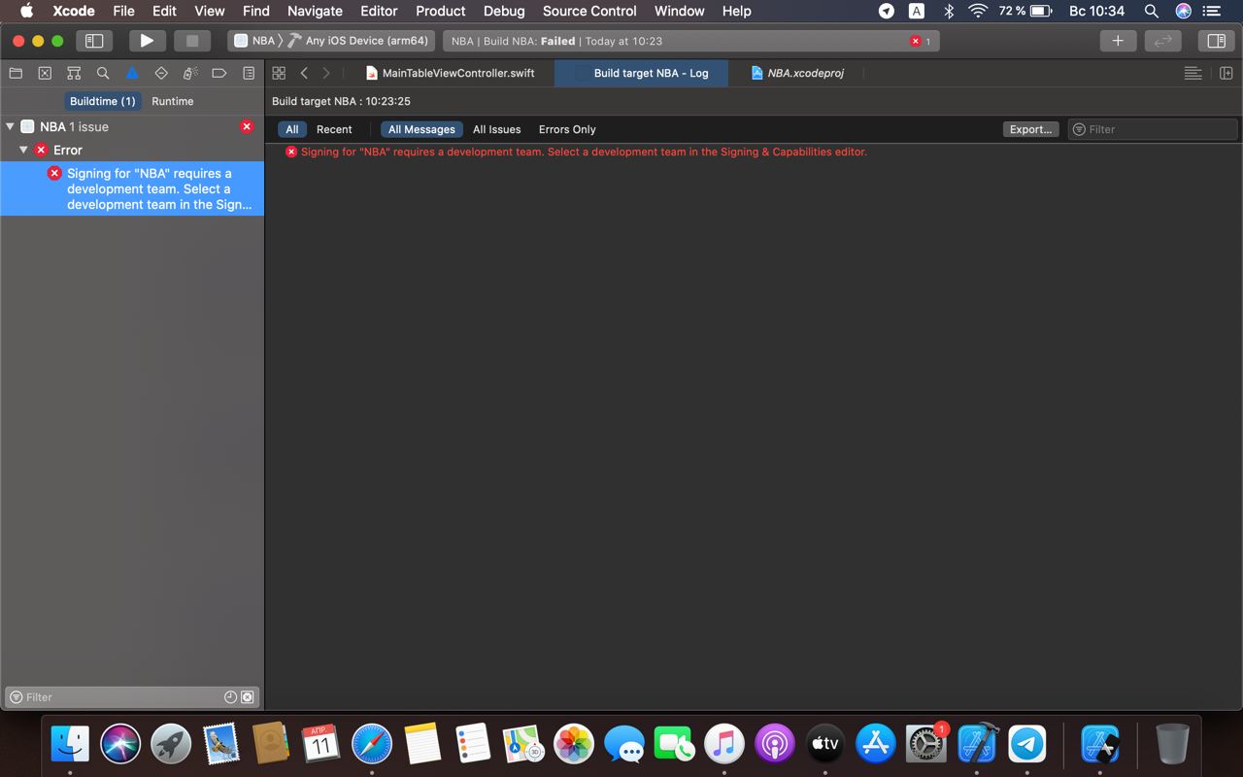Select Build target NBA - Log tab

pyautogui.click(x=642, y=73)
